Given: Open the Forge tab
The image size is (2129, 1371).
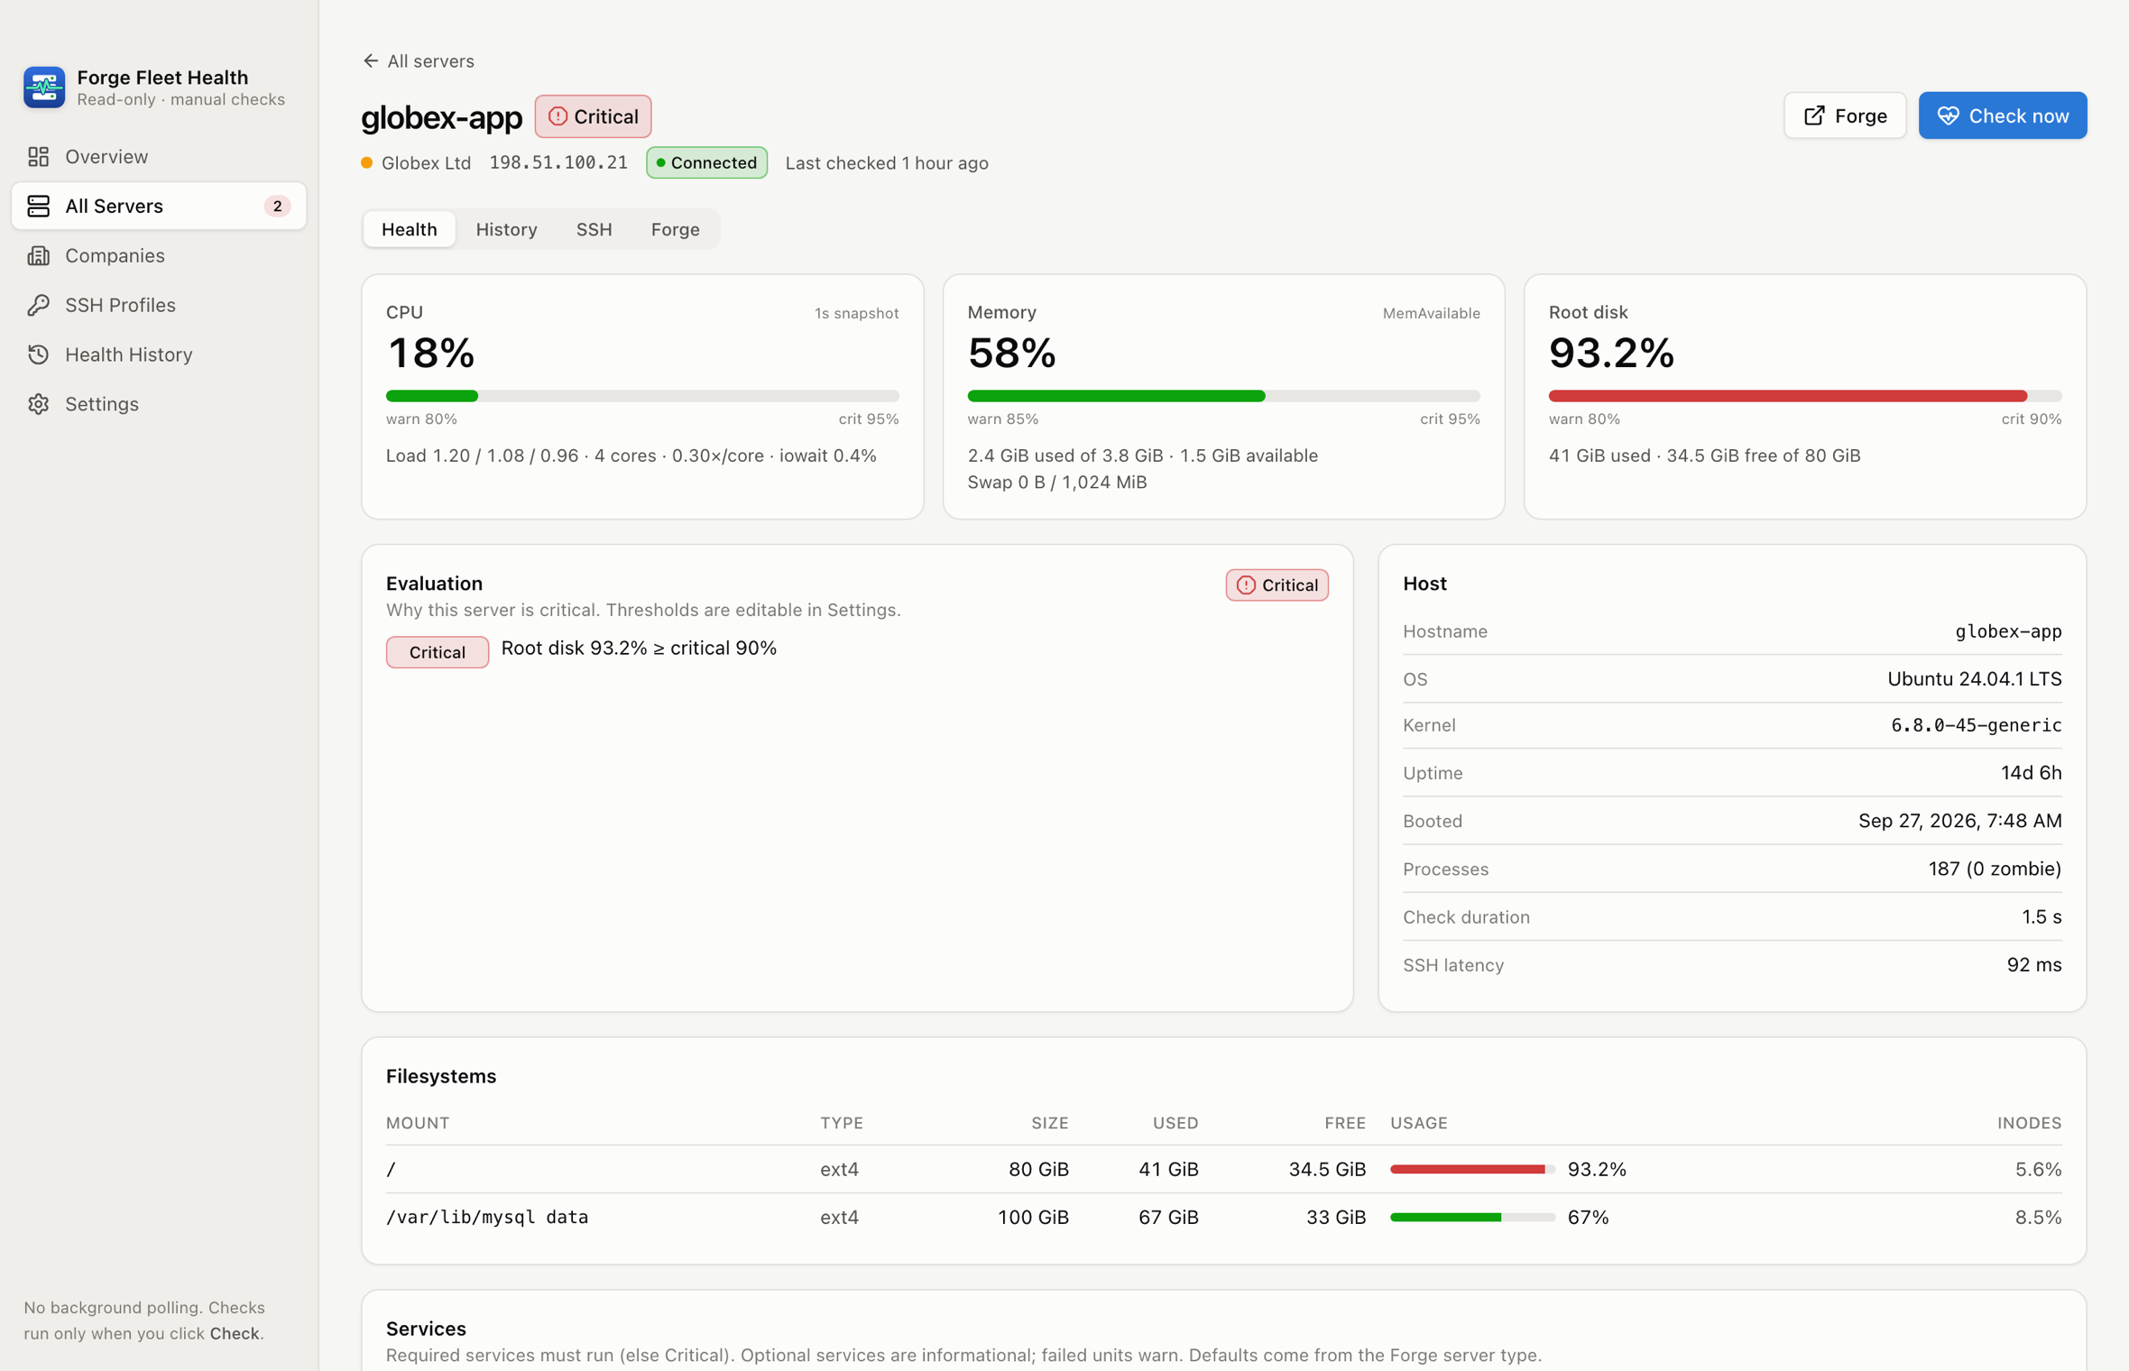Looking at the screenshot, I should (675, 229).
